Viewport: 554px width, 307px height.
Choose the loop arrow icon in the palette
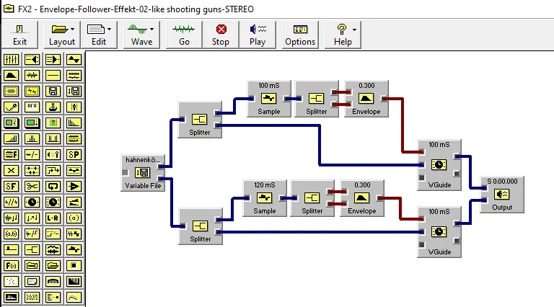(53, 187)
